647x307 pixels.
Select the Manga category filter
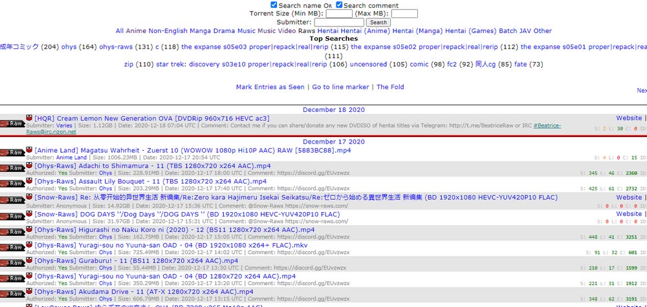click(x=200, y=31)
